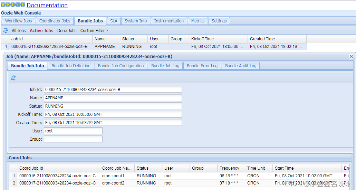Select the Bundle Jobs tab

[x=90, y=21]
